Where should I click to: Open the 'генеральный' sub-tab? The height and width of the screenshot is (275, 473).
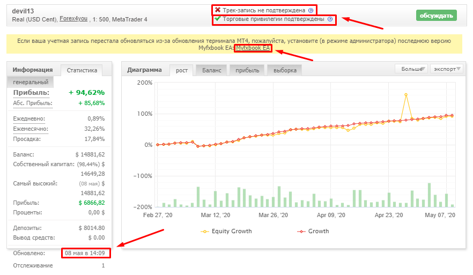pos(31,82)
